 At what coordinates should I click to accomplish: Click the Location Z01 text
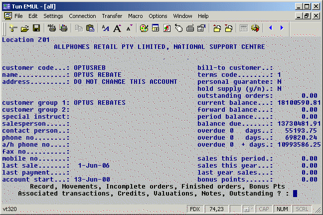(26, 40)
